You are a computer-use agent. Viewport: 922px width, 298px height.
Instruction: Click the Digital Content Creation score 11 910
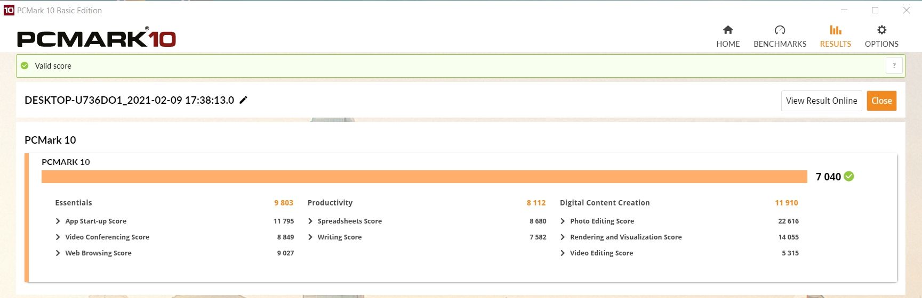pyautogui.click(x=787, y=203)
